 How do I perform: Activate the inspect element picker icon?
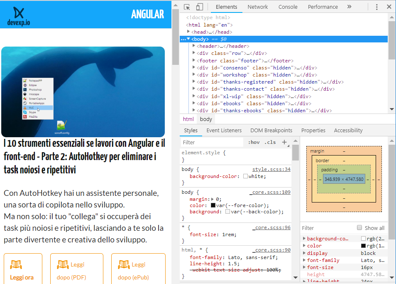click(x=187, y=7)
